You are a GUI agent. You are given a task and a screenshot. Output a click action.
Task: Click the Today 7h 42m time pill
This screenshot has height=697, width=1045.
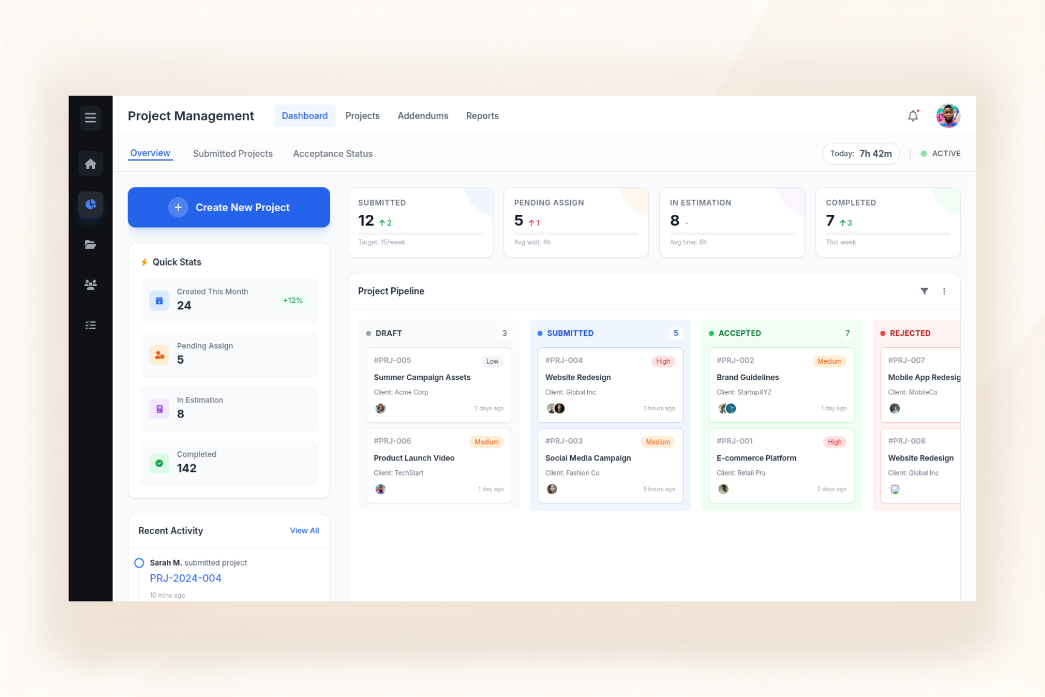click(x=861, y=154)
